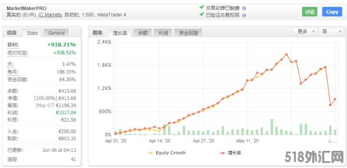Viewport: 347px width, 168px height.
Task: Click the Apr 14, '20 axis label
Action: [x=160, y=141]
